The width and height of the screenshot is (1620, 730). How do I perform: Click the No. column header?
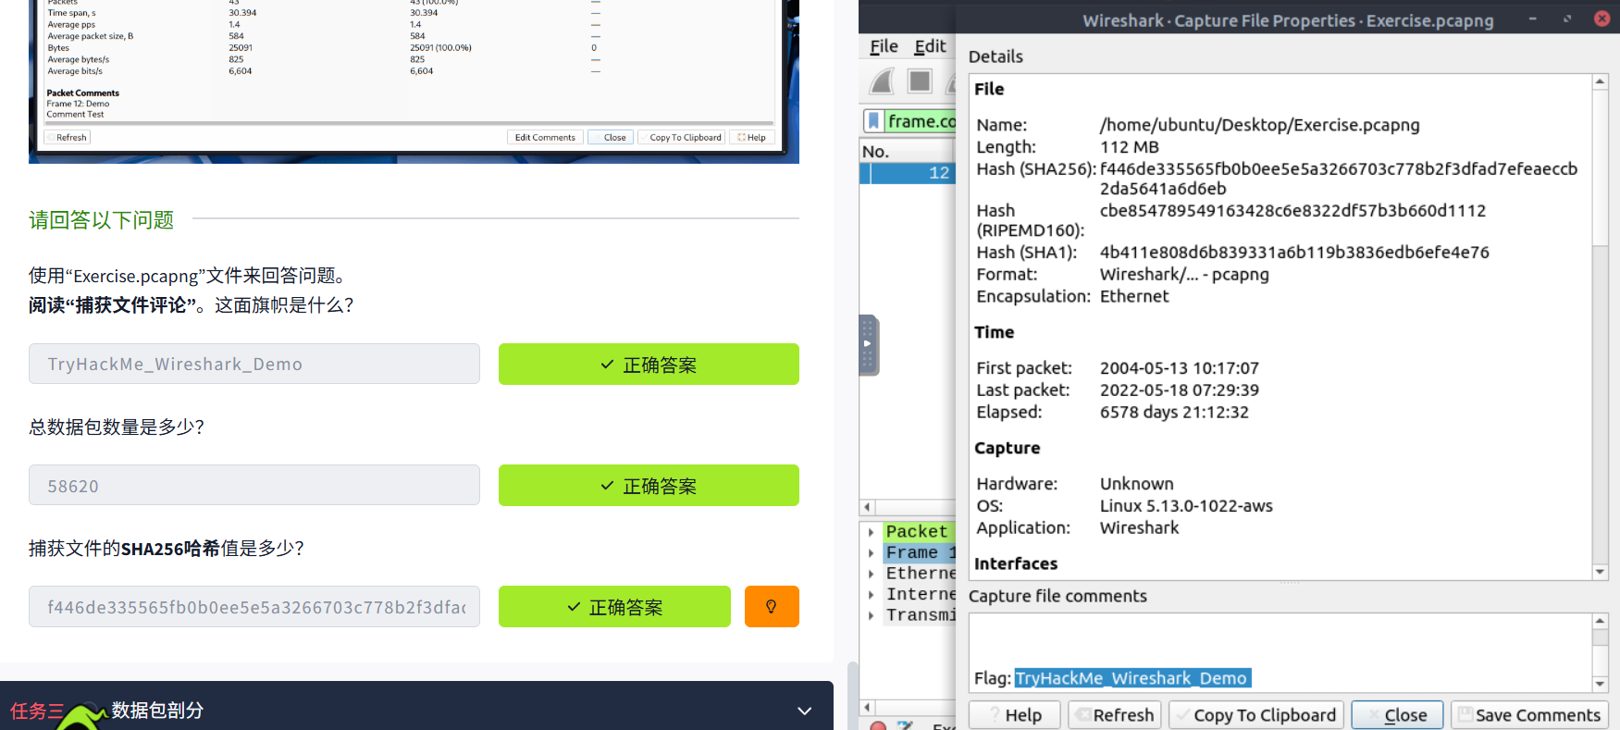click(x=906, y=151)
